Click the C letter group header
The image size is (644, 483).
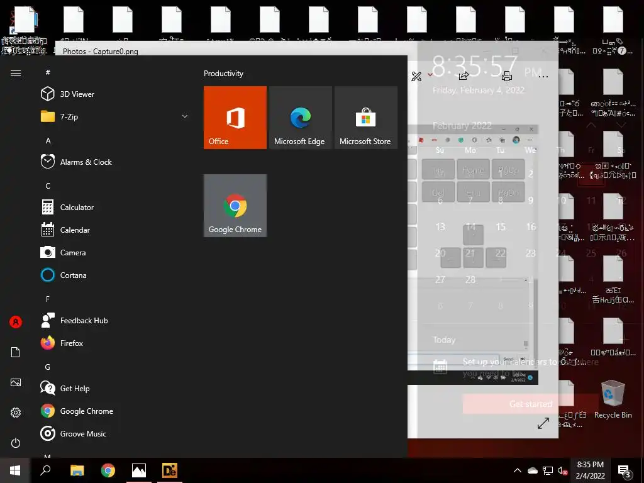click(x=48, y=186)
